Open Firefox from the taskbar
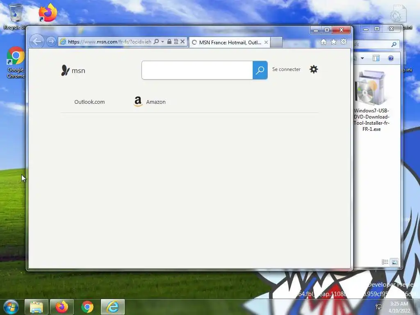Screen dimensions: 420x315 click(x=62, y=307)
